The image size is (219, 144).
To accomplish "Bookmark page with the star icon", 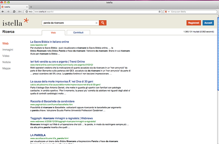I will pyautogui.click(x=159, y=12).
